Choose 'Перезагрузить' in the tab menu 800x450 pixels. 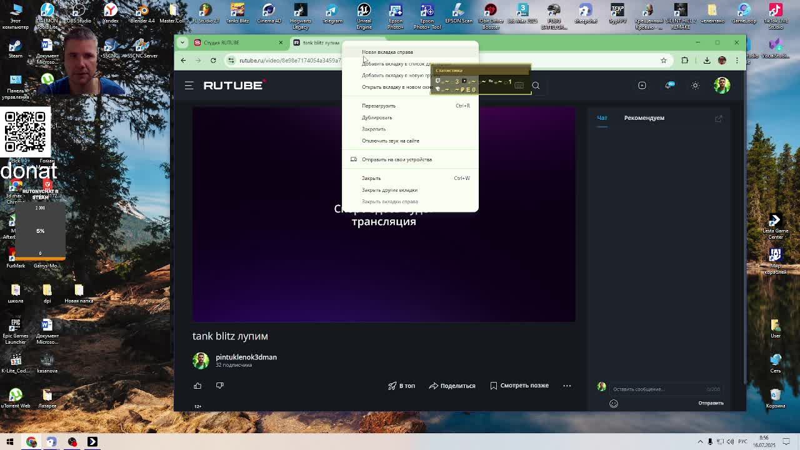tap(410, 106)
